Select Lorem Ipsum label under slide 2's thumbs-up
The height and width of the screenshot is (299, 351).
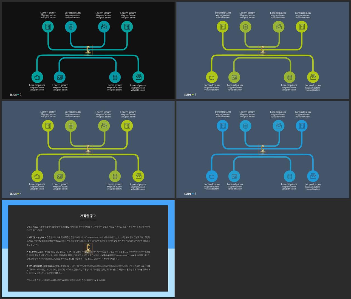(37, 85)
